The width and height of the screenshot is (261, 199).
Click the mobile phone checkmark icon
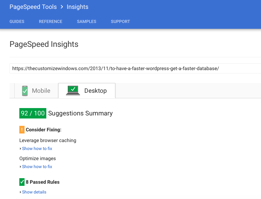25,91
